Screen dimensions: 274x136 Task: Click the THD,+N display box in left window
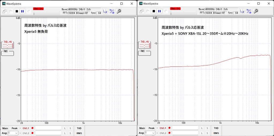7,45
